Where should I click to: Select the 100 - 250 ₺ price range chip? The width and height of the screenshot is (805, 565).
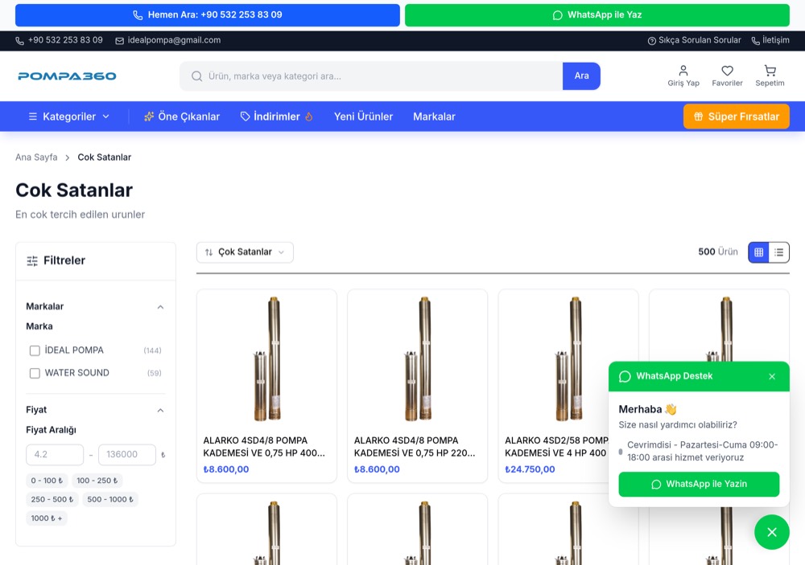97,481
